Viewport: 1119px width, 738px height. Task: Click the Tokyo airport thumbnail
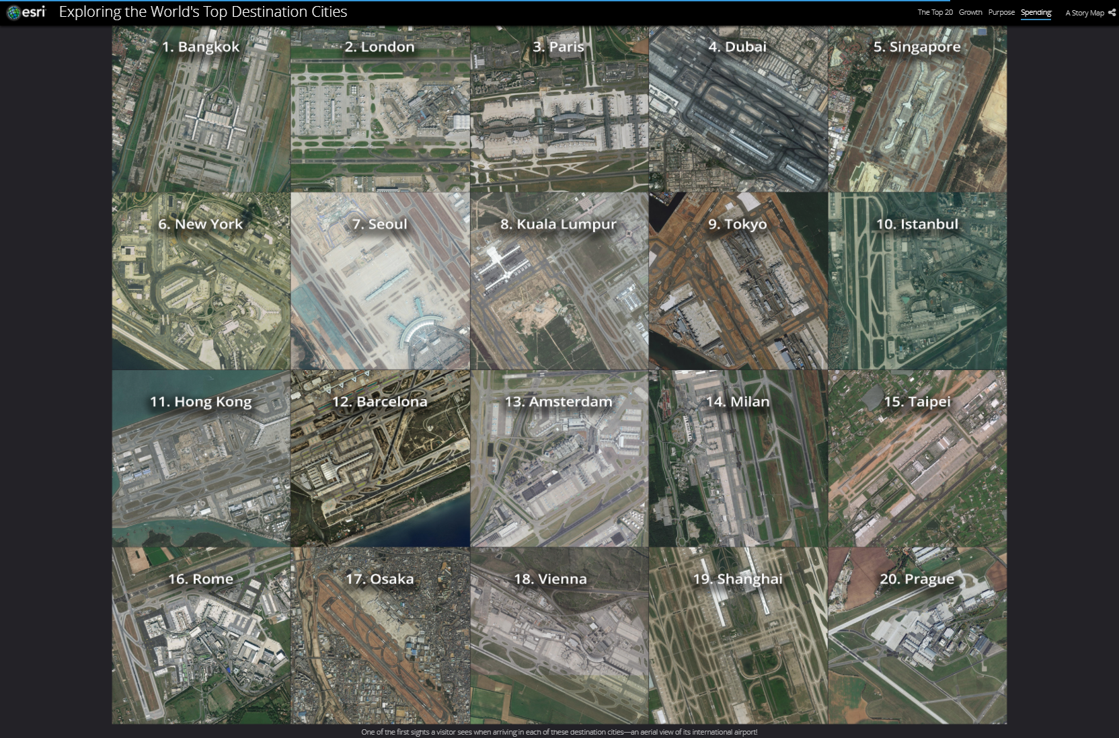click(x=738, y=281)
